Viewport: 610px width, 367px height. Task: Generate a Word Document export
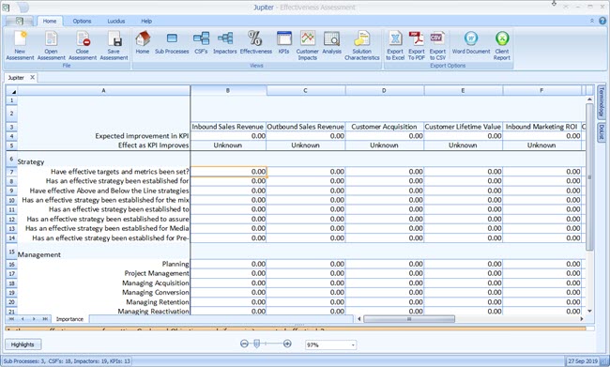471,43
